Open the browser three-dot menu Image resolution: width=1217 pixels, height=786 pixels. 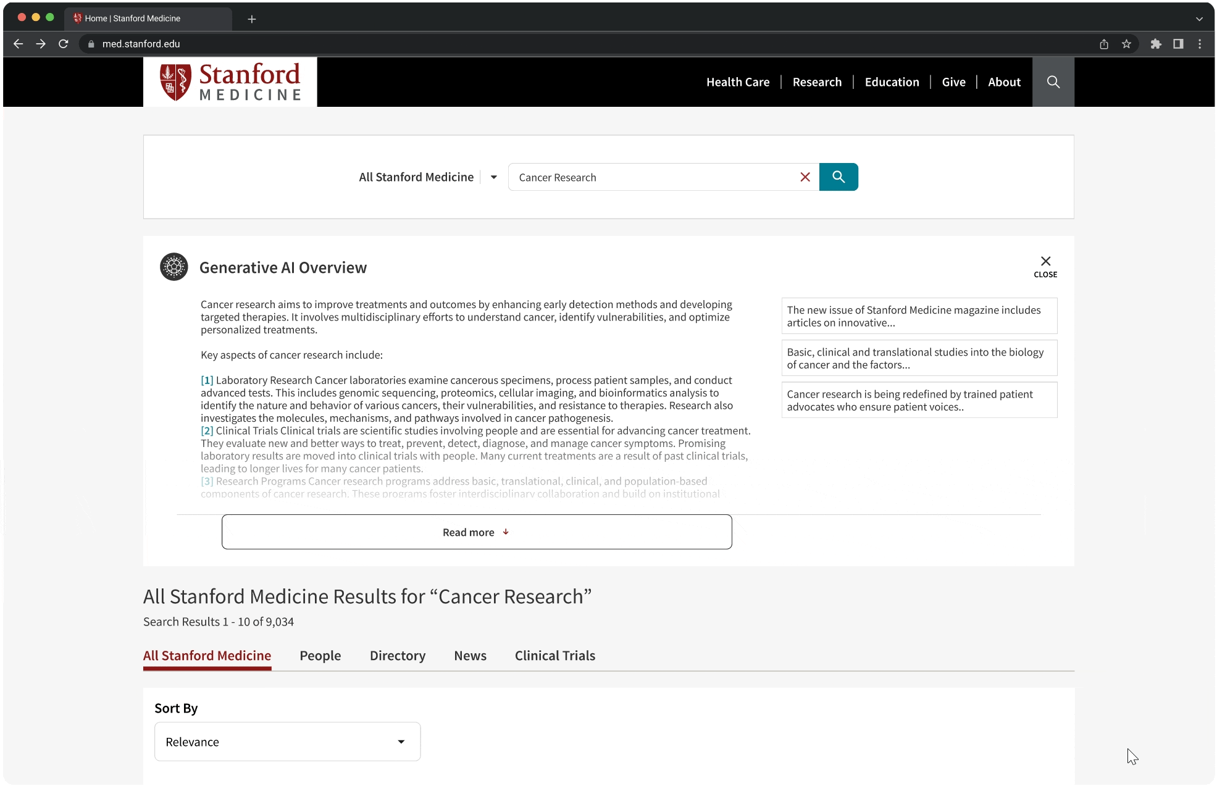click(1200, 44)
